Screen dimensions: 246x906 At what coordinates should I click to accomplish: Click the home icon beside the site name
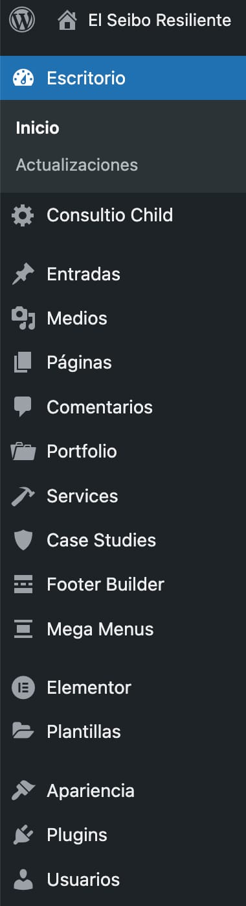[x=67, y=21]
